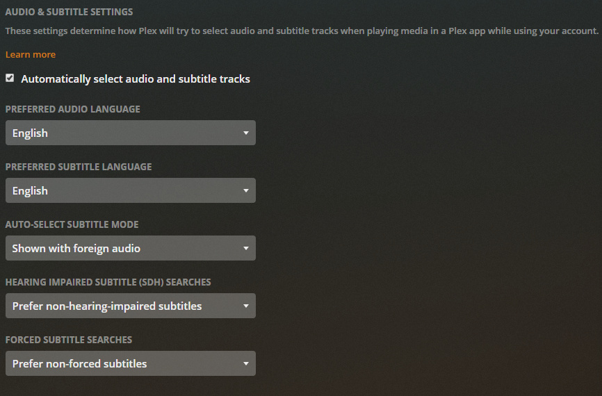Viewport: 602px width, 396px height.
Task: Click the arrow icon beside Prefer non-hearing-impaired subtitles
Action: click(246, 306)
